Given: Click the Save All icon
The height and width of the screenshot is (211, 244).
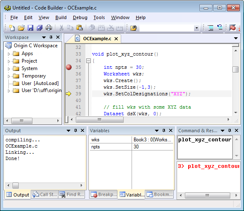Looking at the screenshot, I should click(x=40, y=28).
